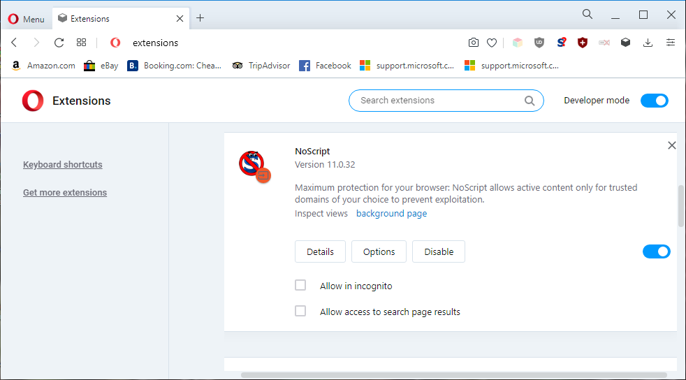Toggle Developer mode switch off

[655, 101]
